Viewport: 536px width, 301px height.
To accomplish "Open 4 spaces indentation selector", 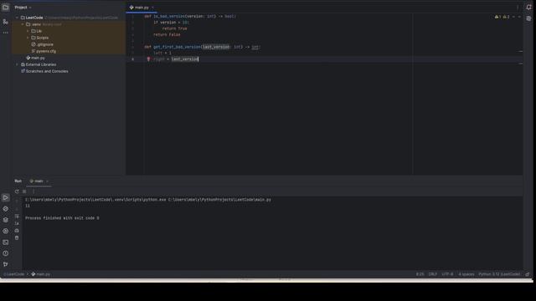I will [466, 274].
